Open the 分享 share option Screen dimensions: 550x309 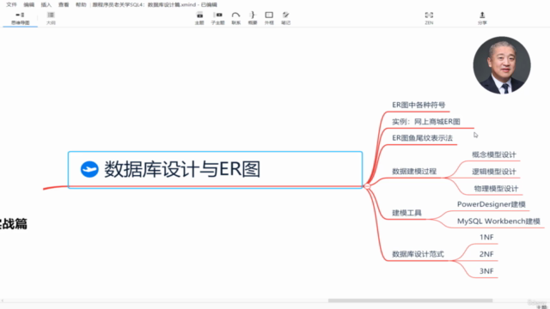pyautogui.click(x=482, y=18)
